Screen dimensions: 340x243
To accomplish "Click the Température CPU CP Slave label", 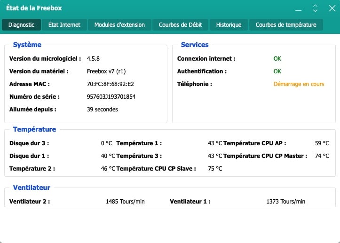I will point(156,169).
